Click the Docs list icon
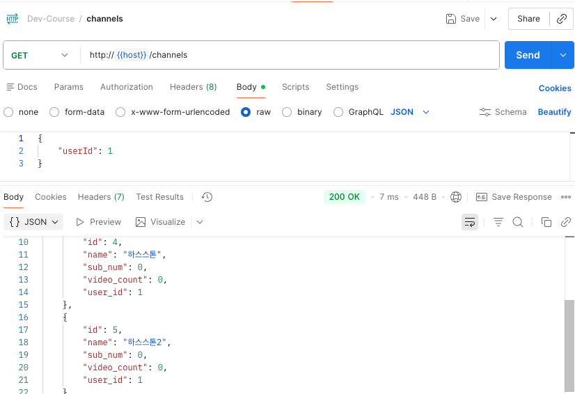 (10, 87)
